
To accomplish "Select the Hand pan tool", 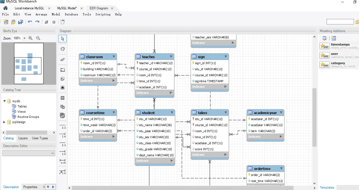I will point(63,49).
